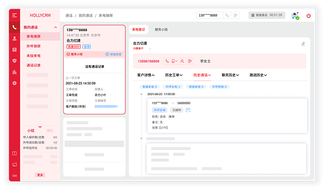The height and width of the screenshot is (190, 325).
Task: Open the shield quality-check sidebar icon
Action: (14, 60)
